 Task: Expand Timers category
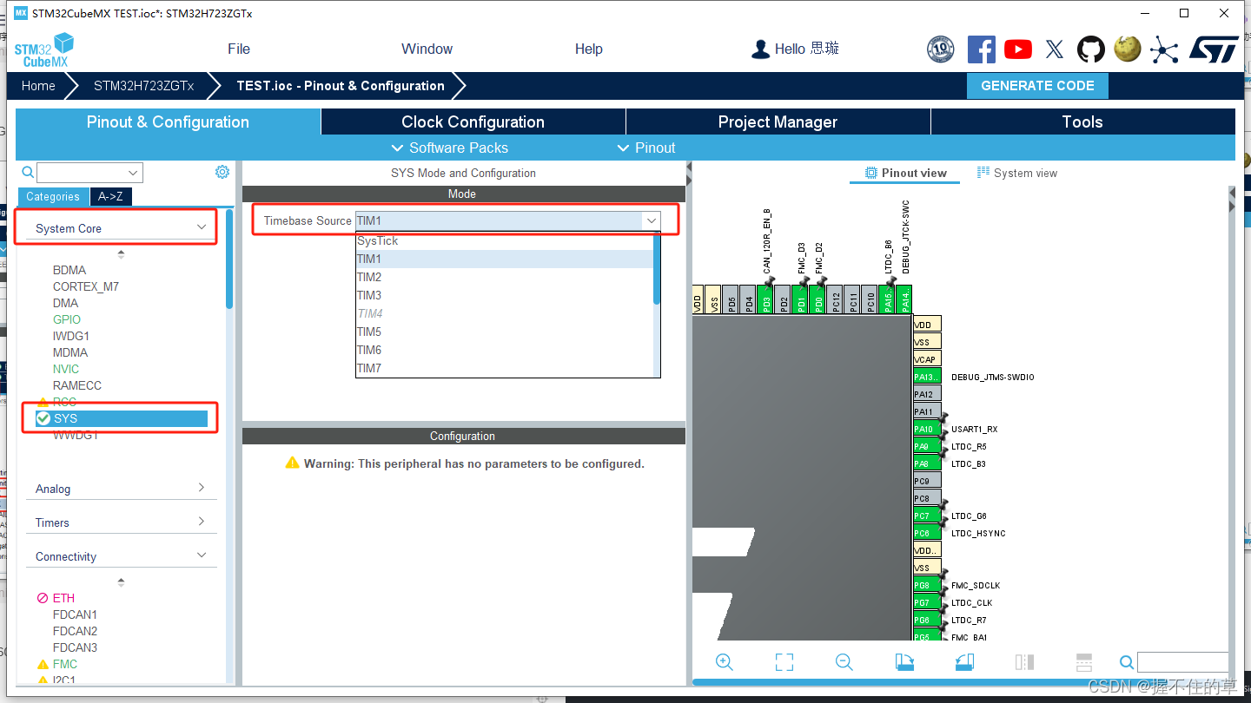click(122, 522)
